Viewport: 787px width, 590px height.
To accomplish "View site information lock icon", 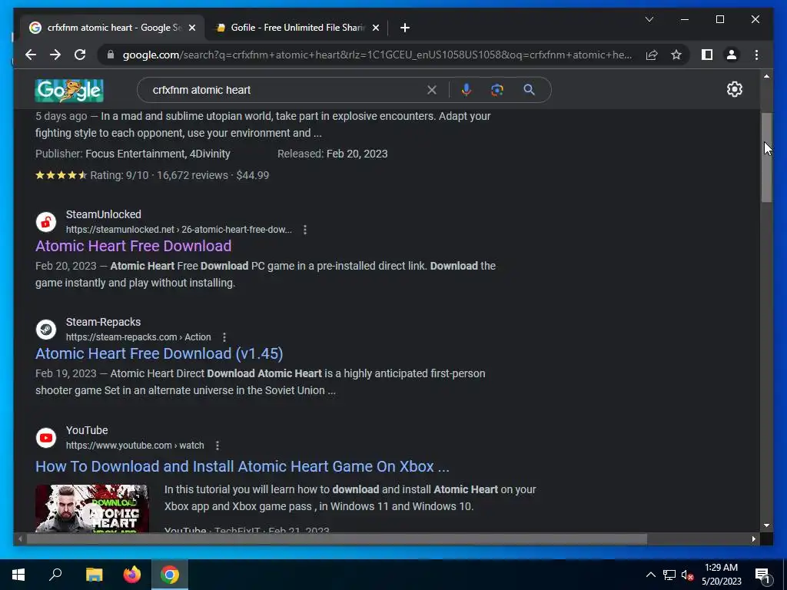I will pos(111,55).
